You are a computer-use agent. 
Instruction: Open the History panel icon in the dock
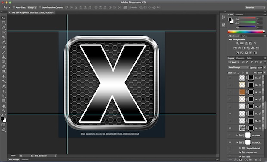224,17
